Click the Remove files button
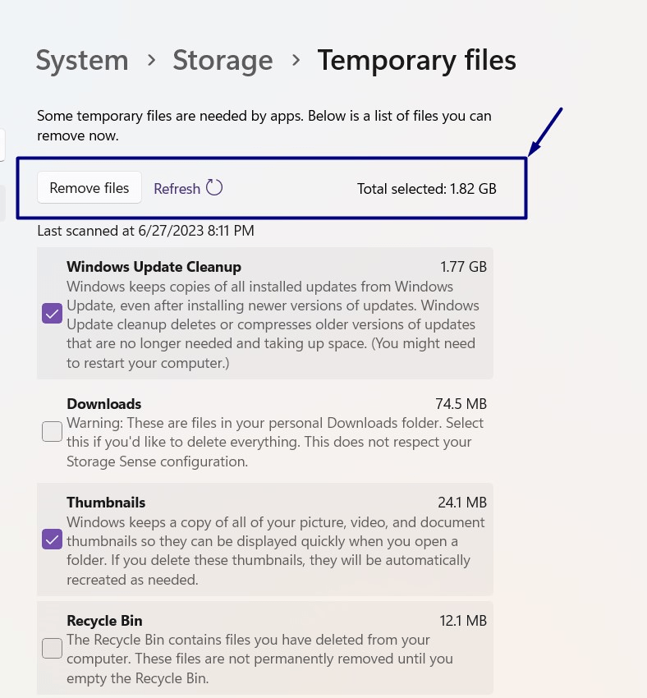 pos(89,188)
